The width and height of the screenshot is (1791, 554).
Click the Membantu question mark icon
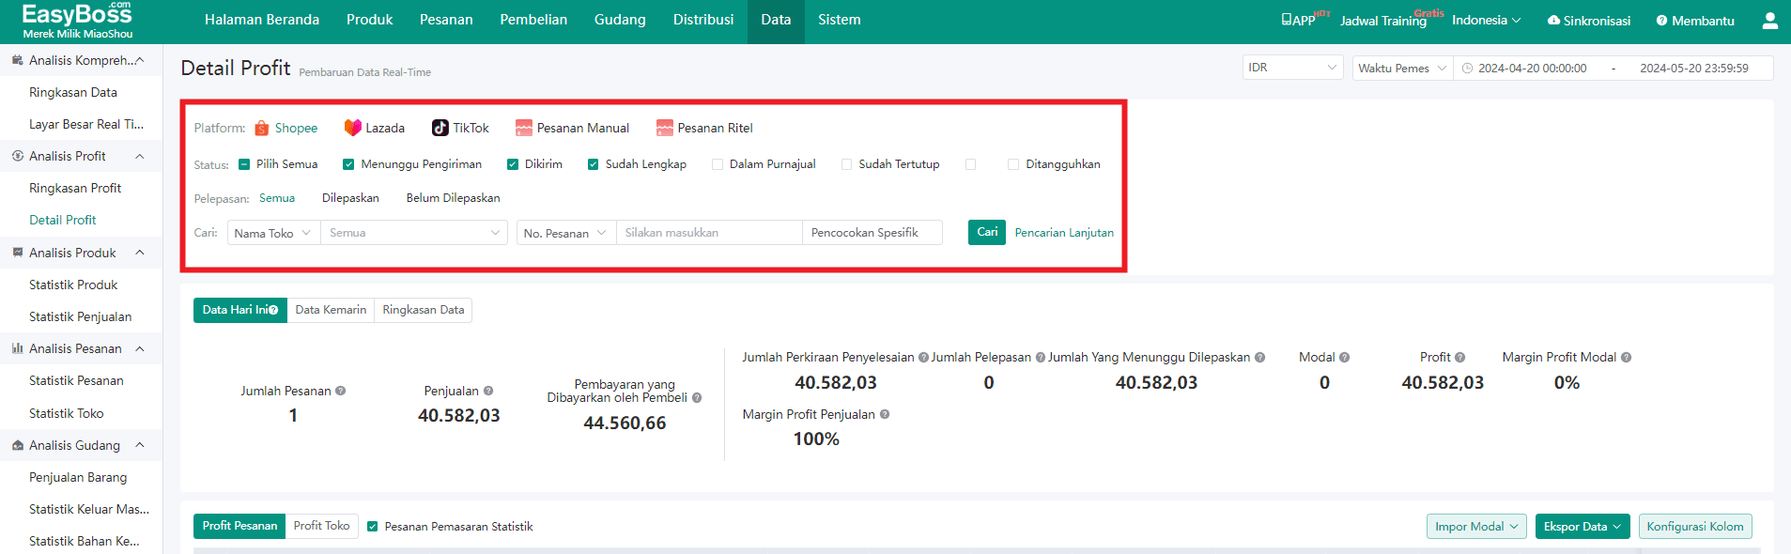click(x=1661, y=21)
